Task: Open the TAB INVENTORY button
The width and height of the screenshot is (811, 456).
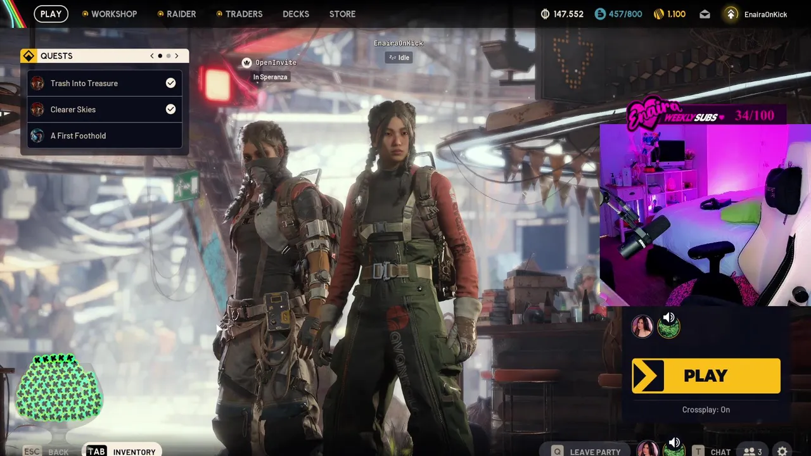Action: click(x=121, y=451)
